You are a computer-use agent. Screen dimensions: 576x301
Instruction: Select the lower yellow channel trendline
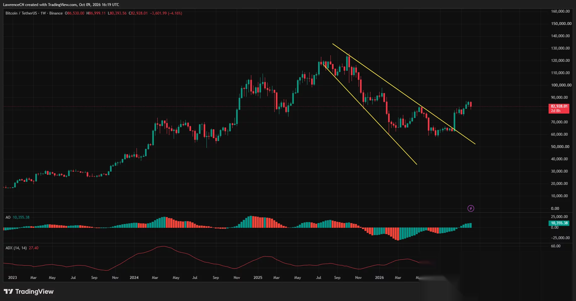369,114
